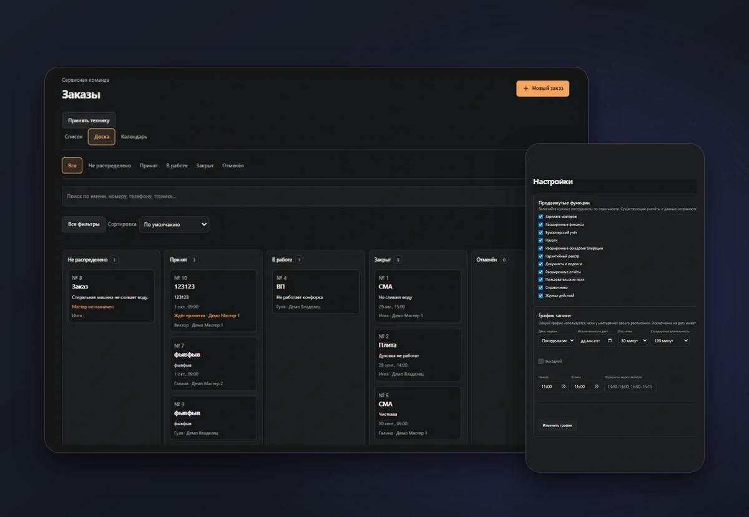Select the Все status filter

(72, 165)
